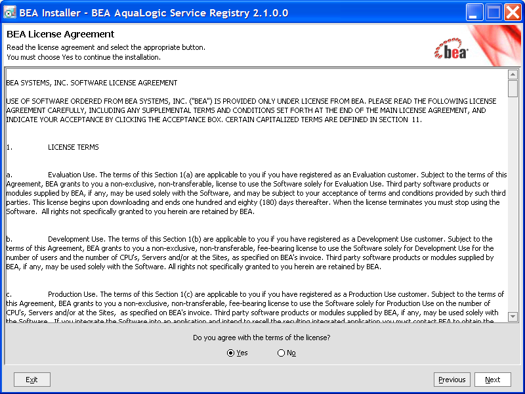
Task: Click 'Do you agree with the terms' question
Action: [261, 338]
